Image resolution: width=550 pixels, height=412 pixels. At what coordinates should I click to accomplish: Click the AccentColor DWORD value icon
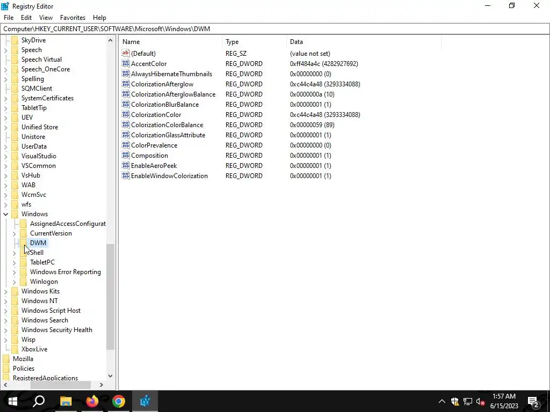126,63
